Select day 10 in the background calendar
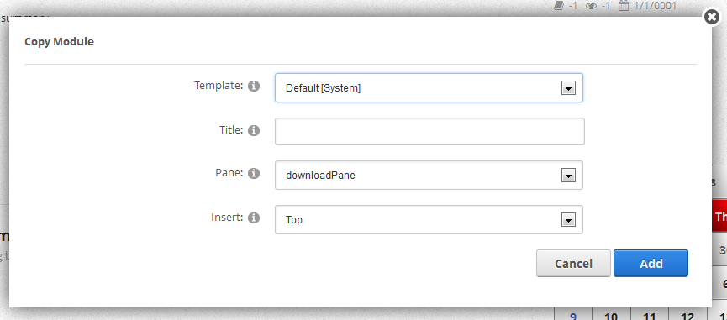The width and height of the screenshot is (727, 320). (611, 315)
